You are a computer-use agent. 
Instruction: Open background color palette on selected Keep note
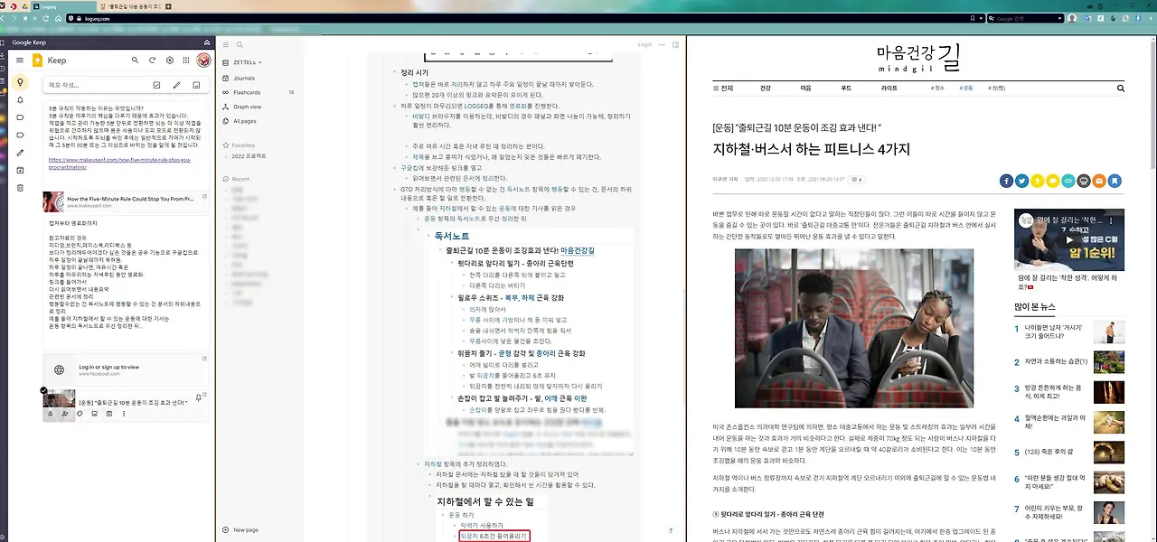pyautogui.click(x=80, y=414)
